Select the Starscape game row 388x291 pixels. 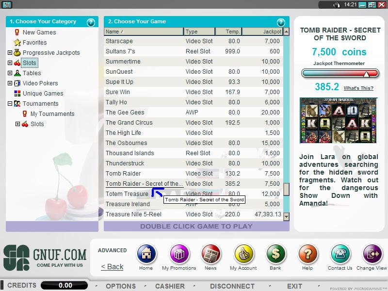[194, 41]
